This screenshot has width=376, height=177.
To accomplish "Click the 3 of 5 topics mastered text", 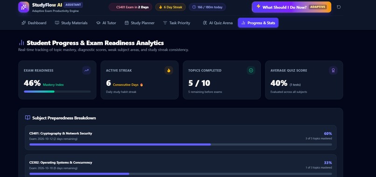I will coord(319,138).
